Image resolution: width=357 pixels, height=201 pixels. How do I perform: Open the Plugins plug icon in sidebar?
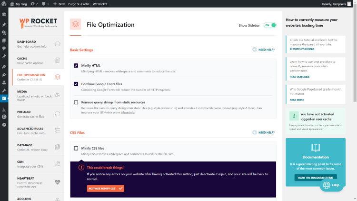pyautogui.click(x=4, y=74)
